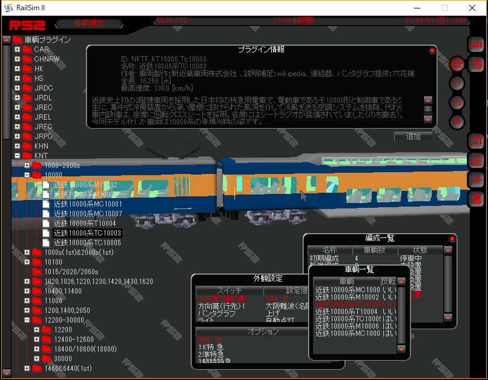Click the scroll-down arrow in プラグイン情報 description
Viewport: 488px width, 380px height.
428,120
